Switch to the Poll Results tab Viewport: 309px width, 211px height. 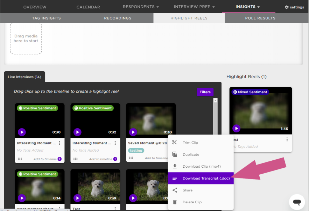click(260, 18)
